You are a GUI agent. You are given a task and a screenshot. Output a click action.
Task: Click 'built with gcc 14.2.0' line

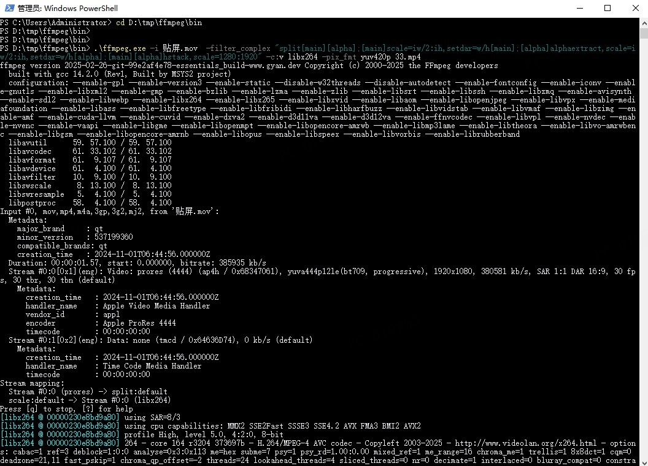pyautogui.click(x=120, y=74)
